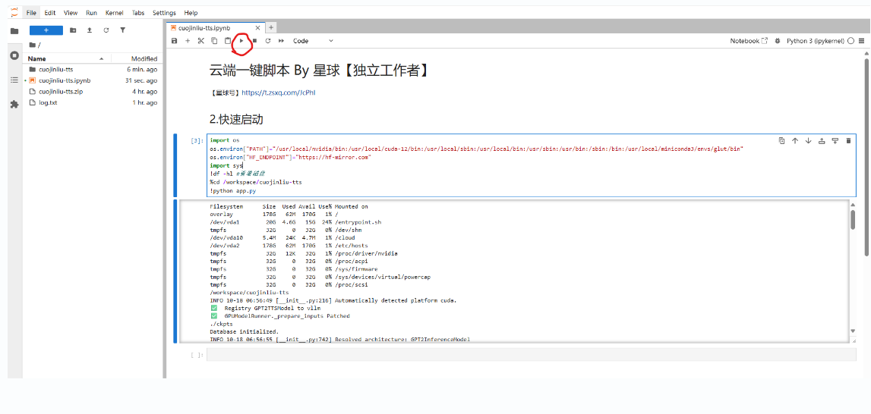Delete the active cell with trash icon

pos(848,140)
